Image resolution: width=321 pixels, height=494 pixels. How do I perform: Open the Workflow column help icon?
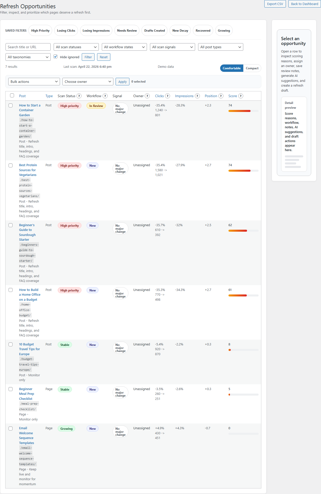105,96
